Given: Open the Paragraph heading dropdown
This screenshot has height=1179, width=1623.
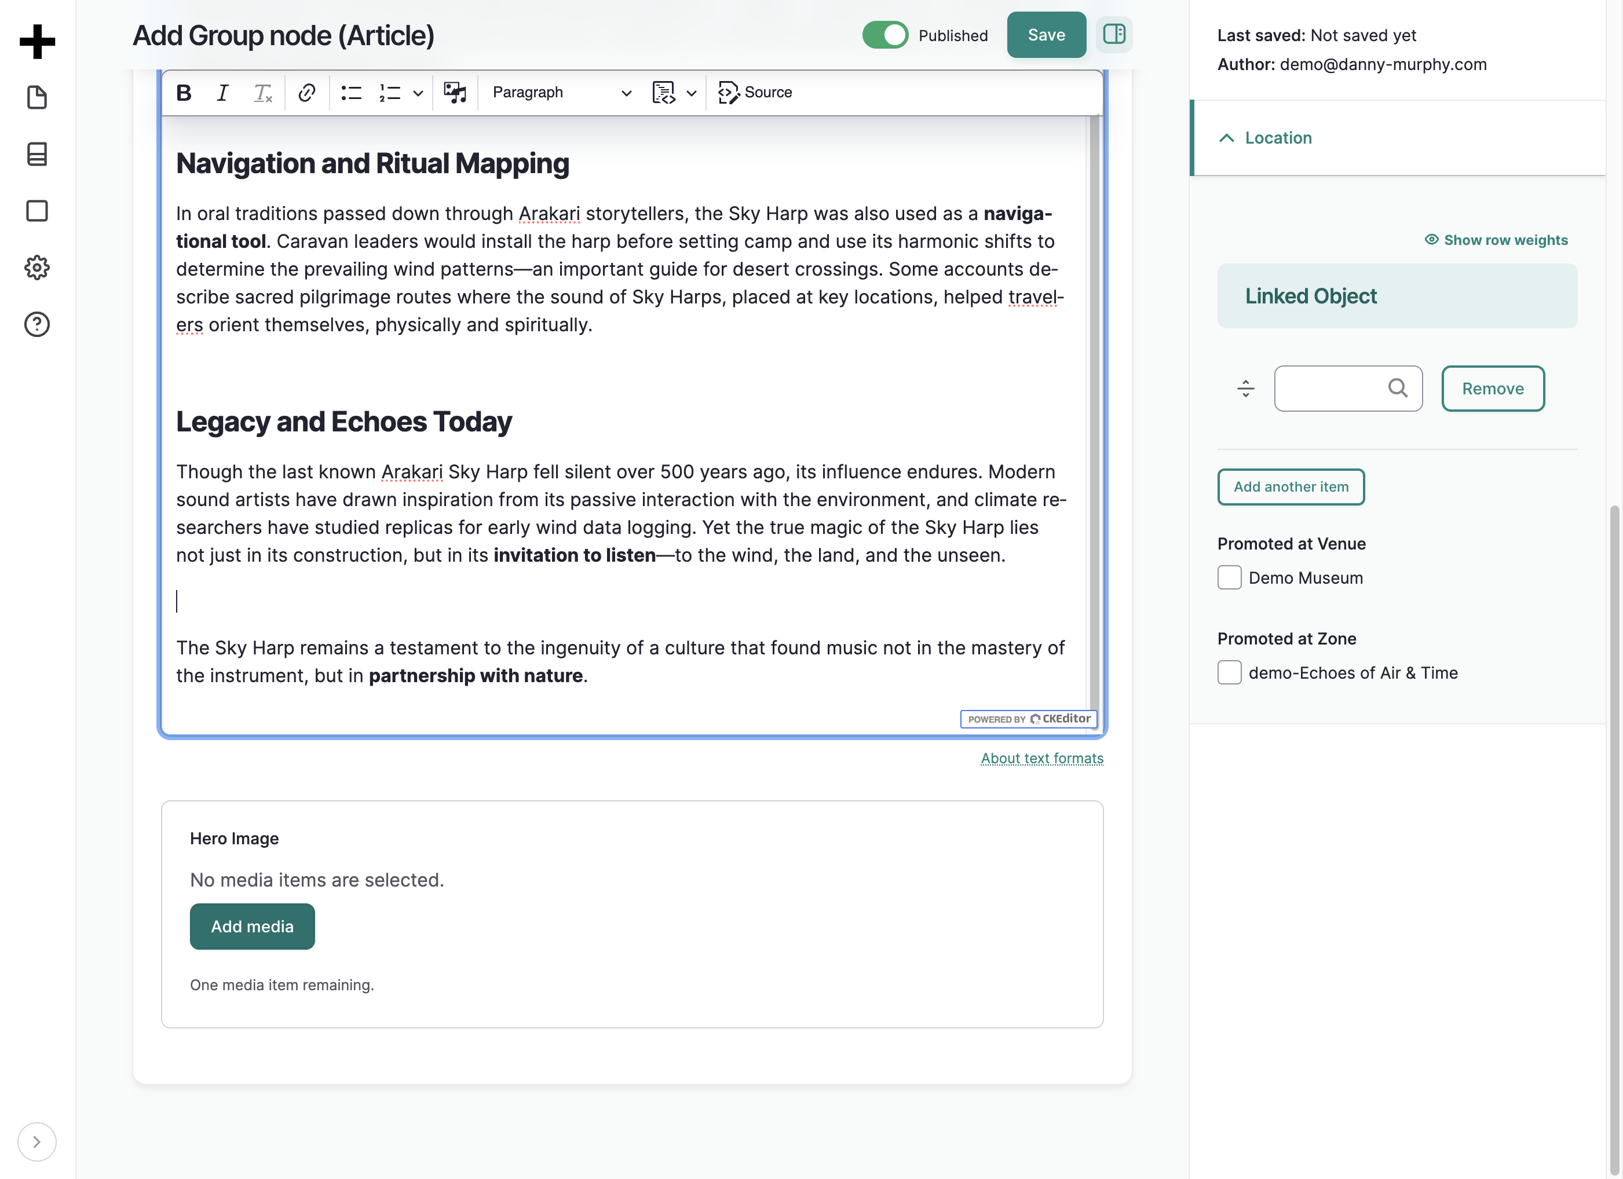Looking at the screenshot, I should tap(562, 92).
